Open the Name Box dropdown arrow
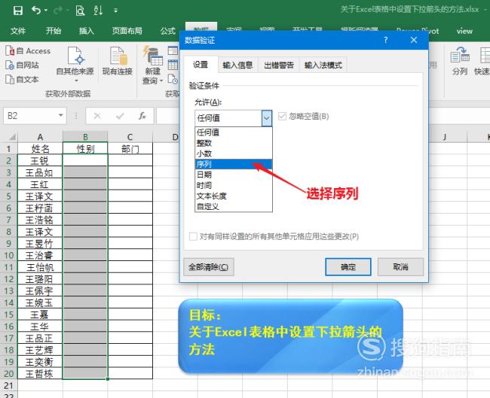The image size is (490, 398). pos(61,116)
